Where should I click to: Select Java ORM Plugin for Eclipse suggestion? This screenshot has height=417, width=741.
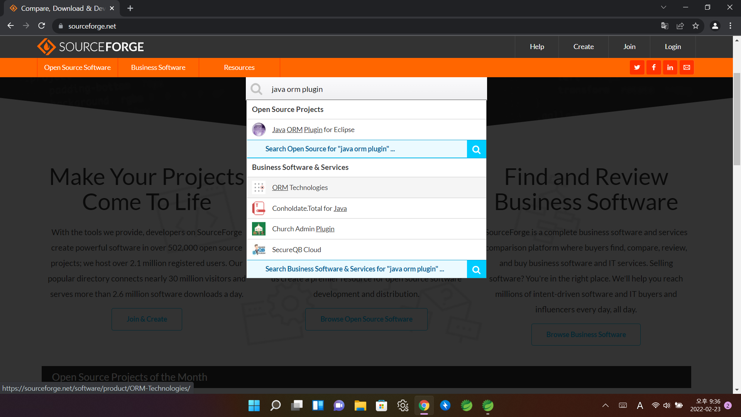tap(313, 130)
